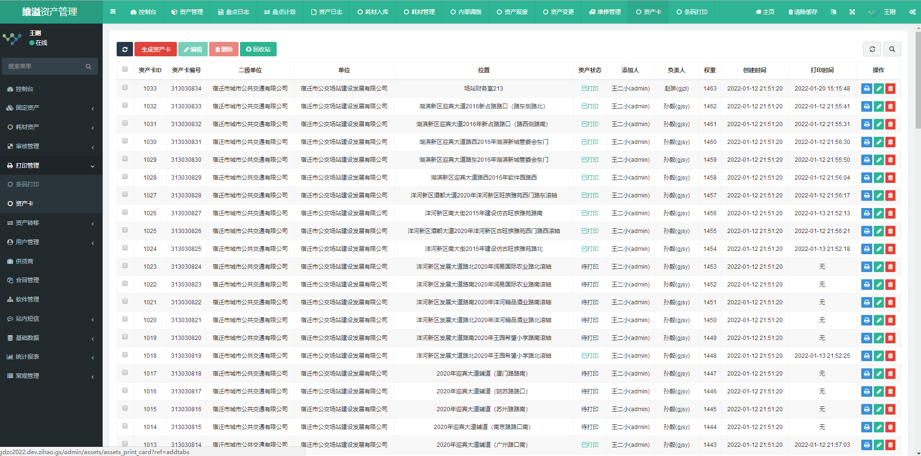Click the print icon for asset card 1023
Image resolution: width=921 pixels, height=456 pixels.
[867, 267]
